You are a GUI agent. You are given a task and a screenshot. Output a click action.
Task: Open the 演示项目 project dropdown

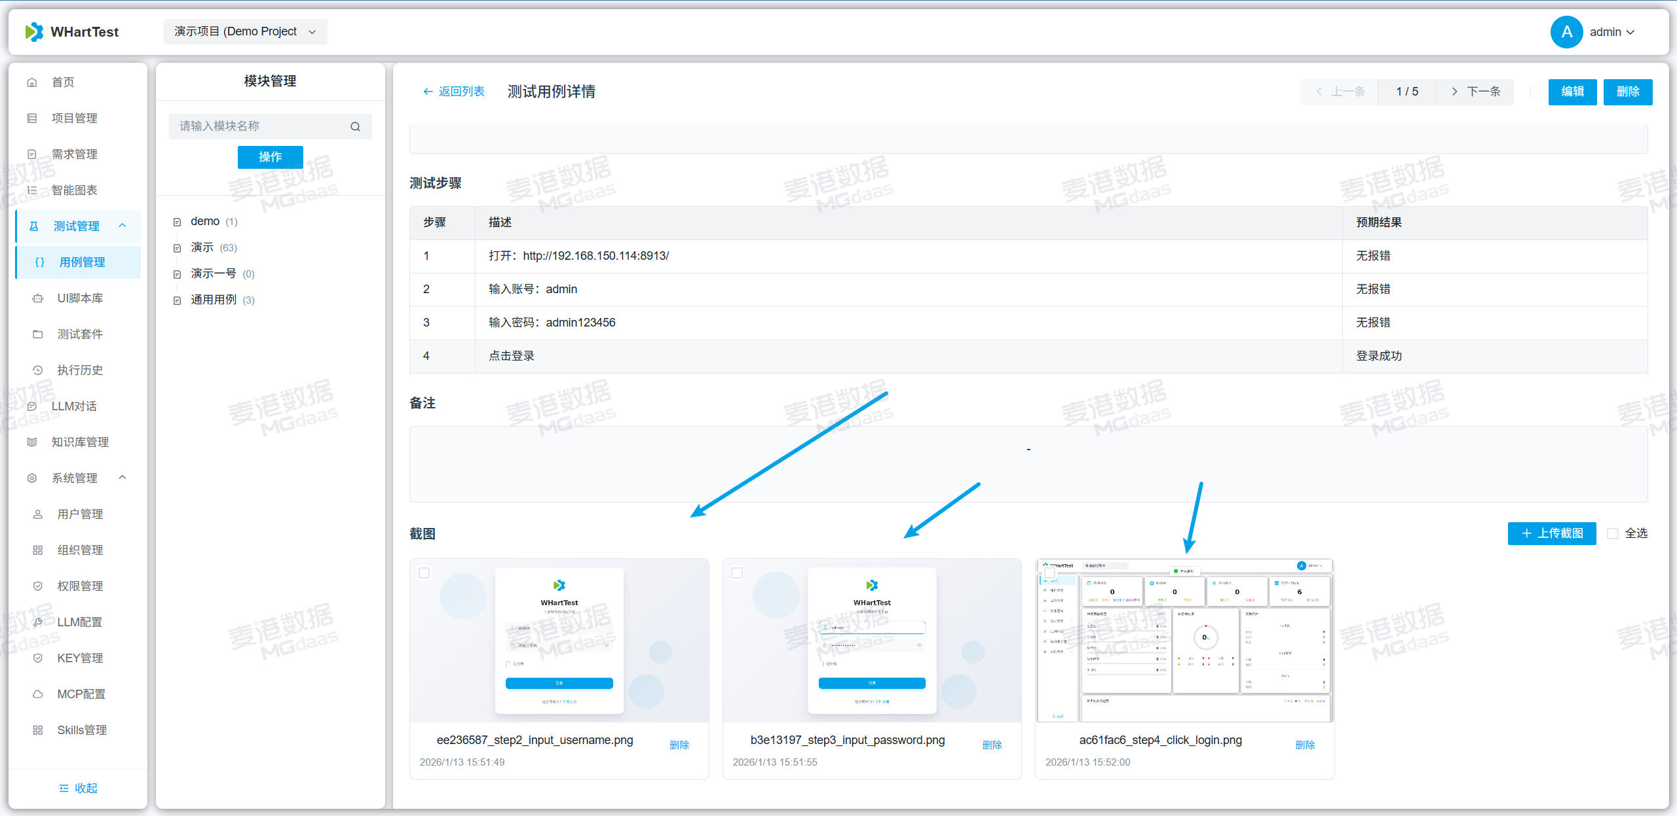coord(245,31)
